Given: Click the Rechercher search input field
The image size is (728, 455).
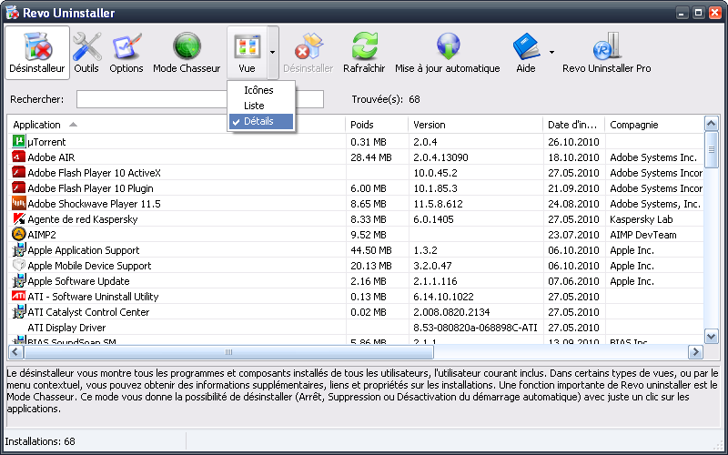Looking at the screenshot, I should pyautogui.click(x=200, y=99).
